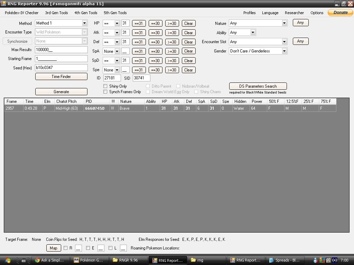Open the Time Finder
Image resolution: width=354 pixels, height=265 pixels.
point(61,77)
